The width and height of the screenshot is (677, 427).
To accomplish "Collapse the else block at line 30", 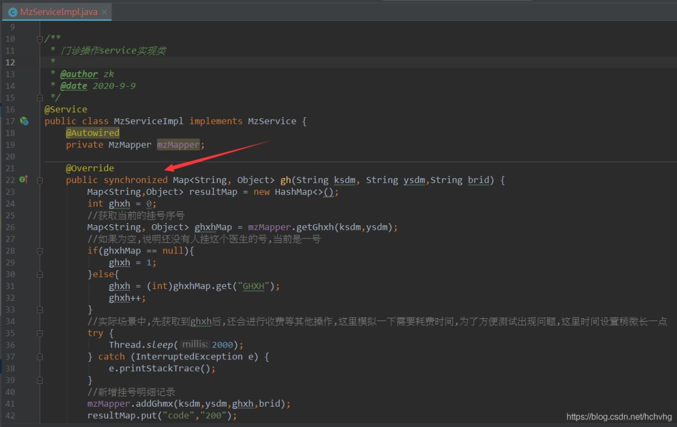I will click(39, 274).
